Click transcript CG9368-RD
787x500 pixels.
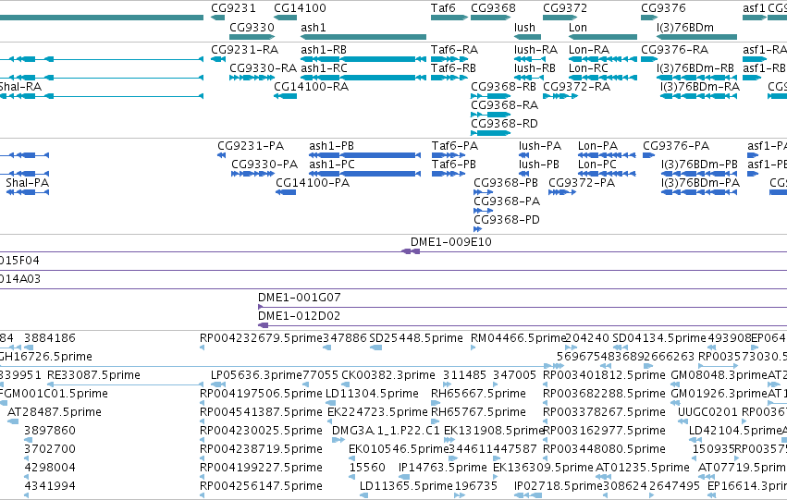coord(504,124)
